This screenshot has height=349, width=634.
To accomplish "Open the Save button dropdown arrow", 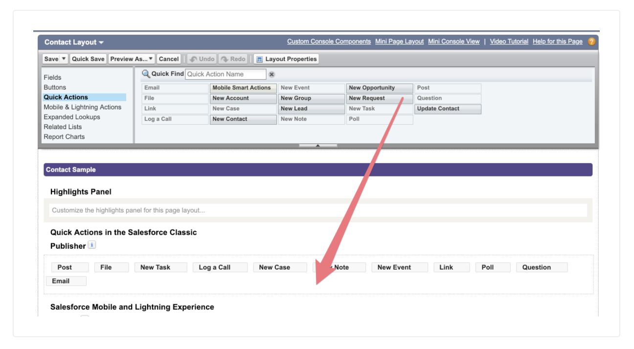I will [x=64, y=59].
